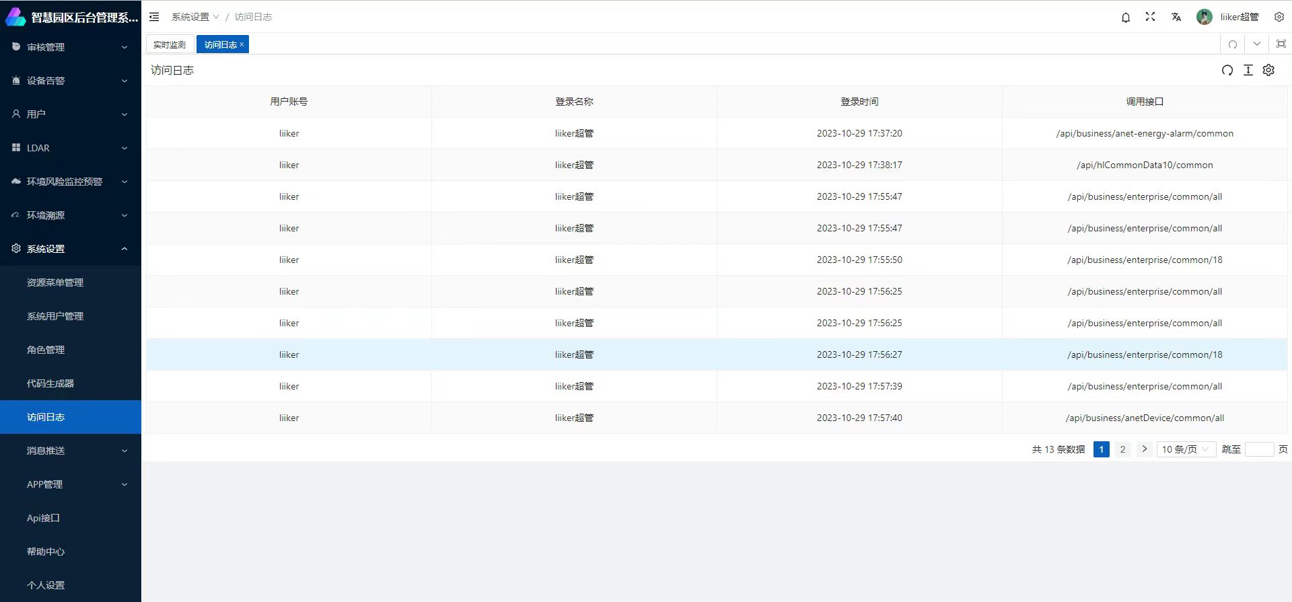The height and width of the screenshot is (602, 1292).
Task: Open 个人设置 in sidebar
Action: [x=71, y=585]
